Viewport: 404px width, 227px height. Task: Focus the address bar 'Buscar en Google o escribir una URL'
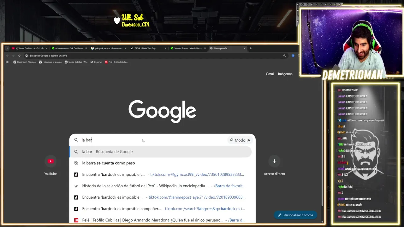tap(156, 55)
